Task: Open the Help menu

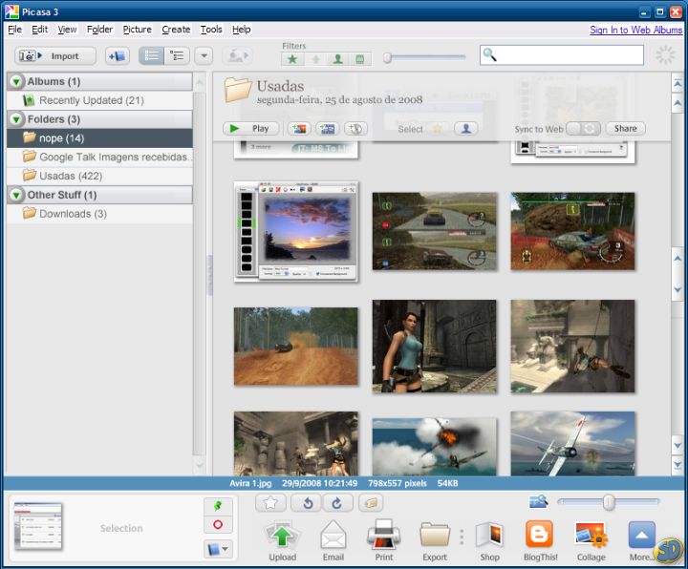Action: point(242,30)
